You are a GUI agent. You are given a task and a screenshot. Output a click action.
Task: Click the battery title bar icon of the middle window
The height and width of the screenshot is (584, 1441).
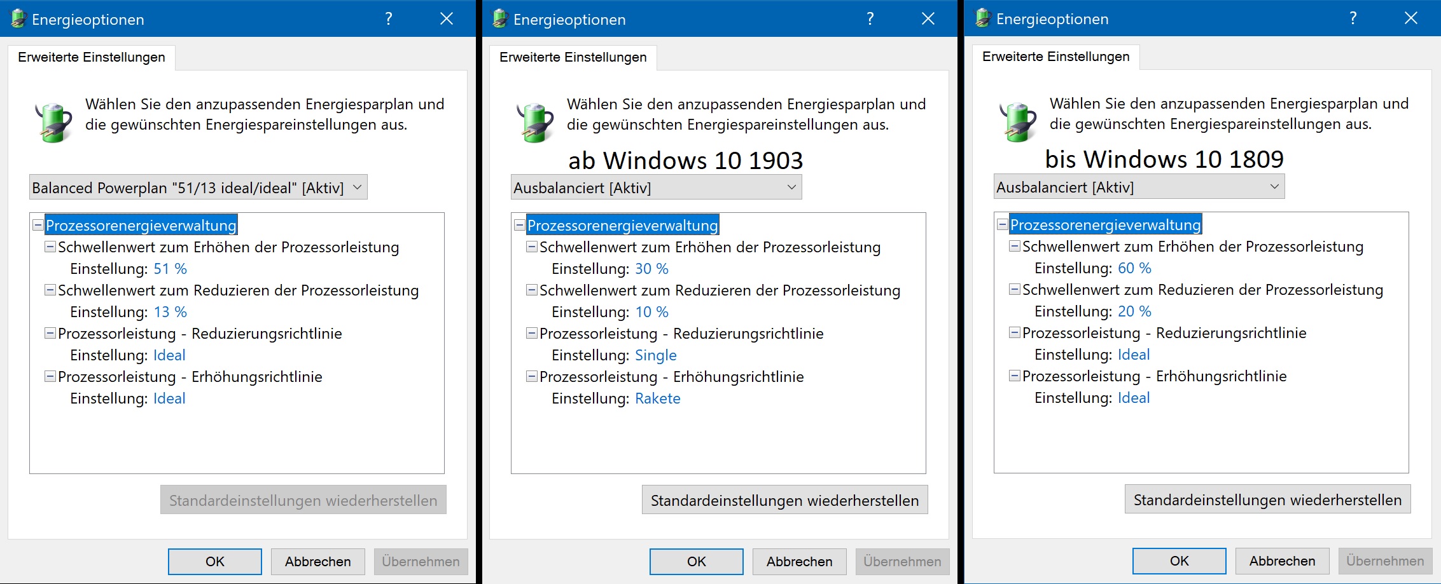tap(500, 18)
